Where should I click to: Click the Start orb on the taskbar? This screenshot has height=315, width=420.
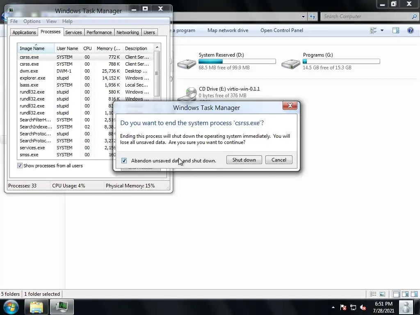click(11, 307)
